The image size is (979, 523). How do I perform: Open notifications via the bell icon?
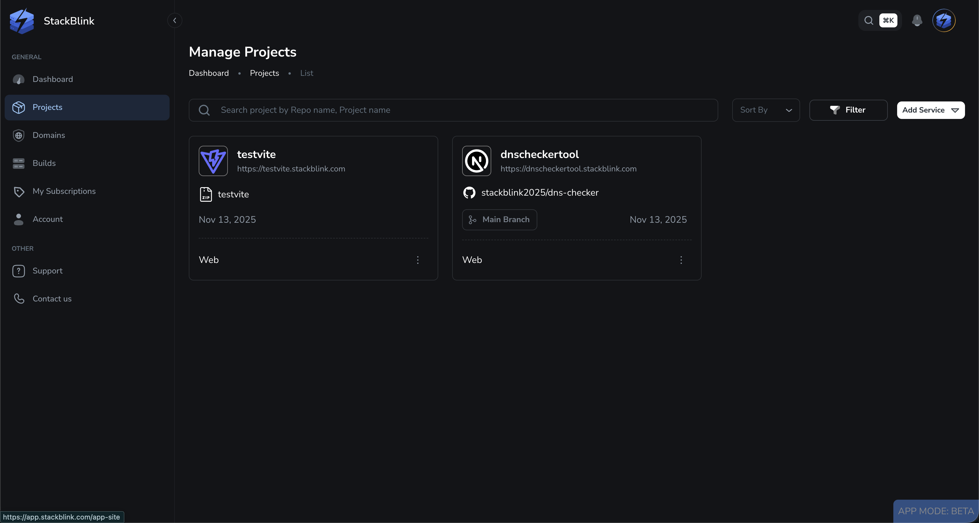917,20
